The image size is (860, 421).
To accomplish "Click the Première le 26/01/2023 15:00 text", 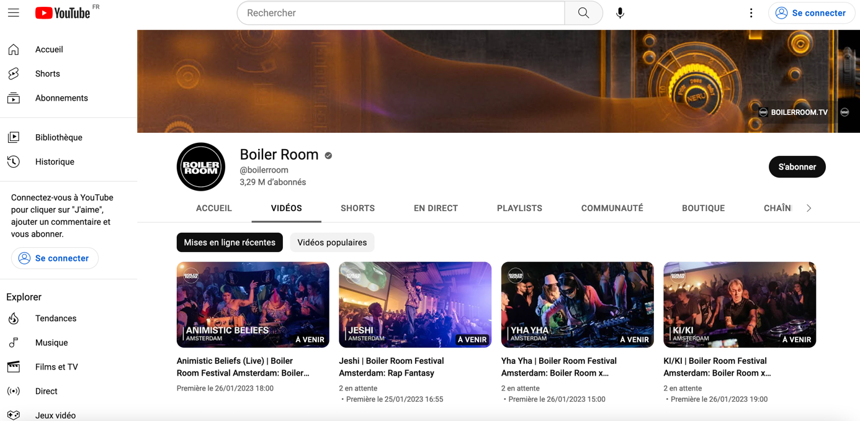I will [557, 399].
